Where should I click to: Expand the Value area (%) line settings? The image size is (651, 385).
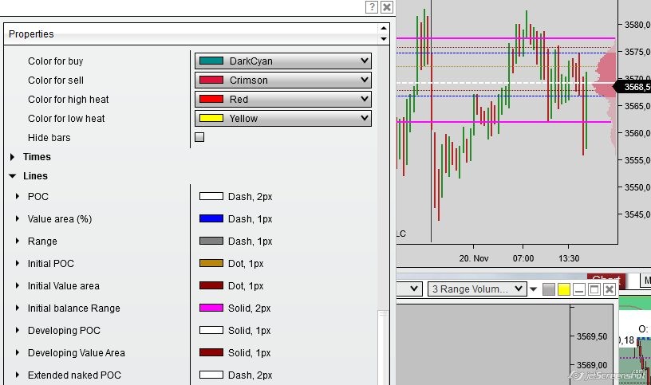pyautogui.click(x=17, y=218)
